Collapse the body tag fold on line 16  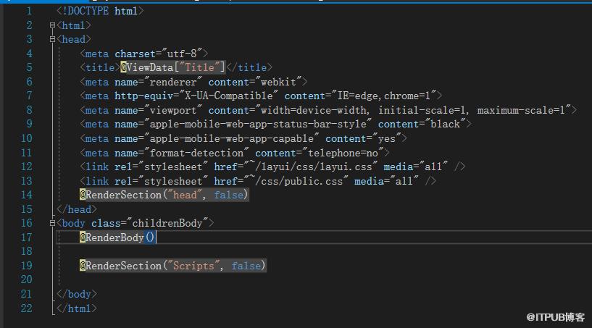(x=52, y=223)
